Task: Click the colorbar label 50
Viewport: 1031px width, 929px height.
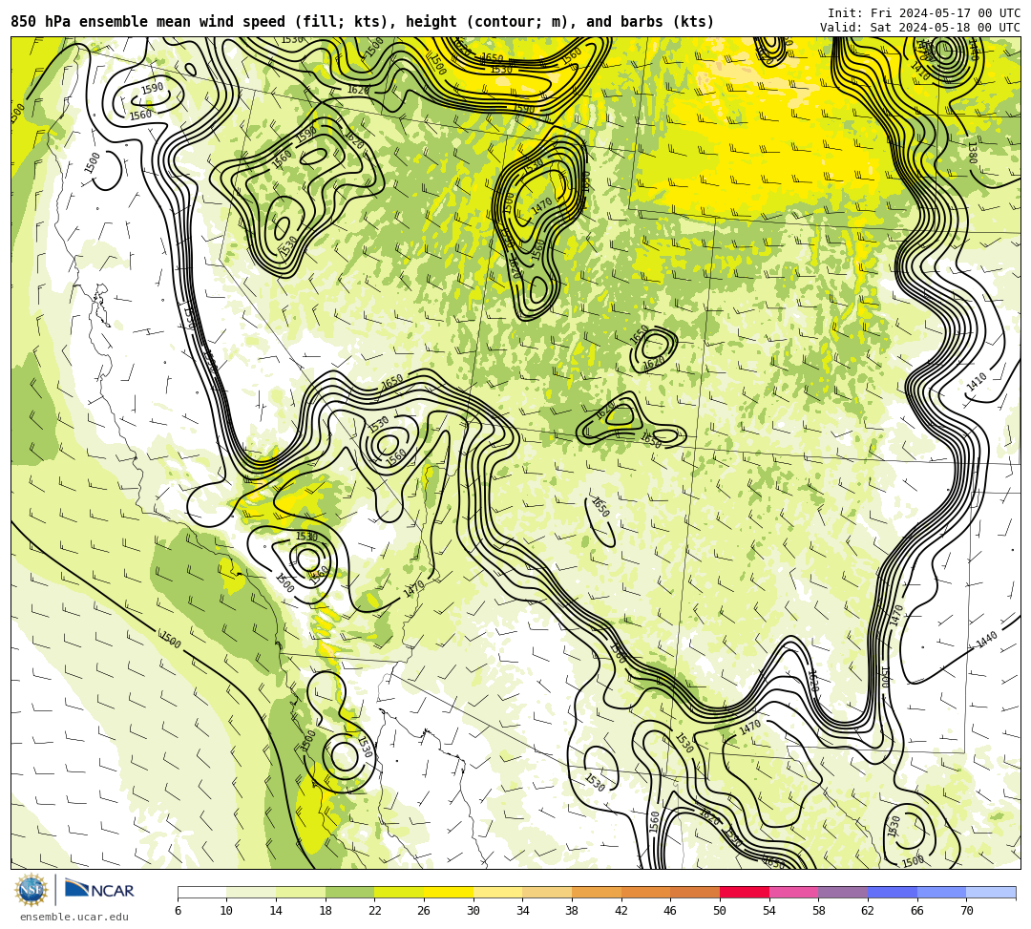Action: pos(720,911)
